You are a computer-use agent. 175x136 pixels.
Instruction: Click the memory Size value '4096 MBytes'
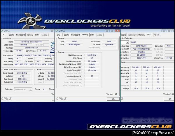74,44
